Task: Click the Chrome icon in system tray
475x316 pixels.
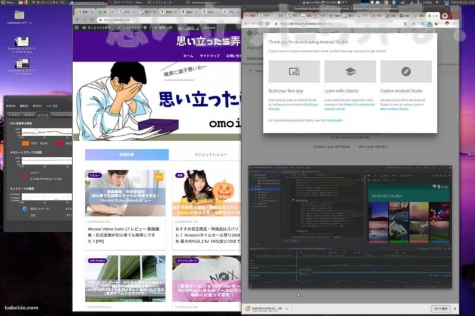Action: tap(385, 2)
